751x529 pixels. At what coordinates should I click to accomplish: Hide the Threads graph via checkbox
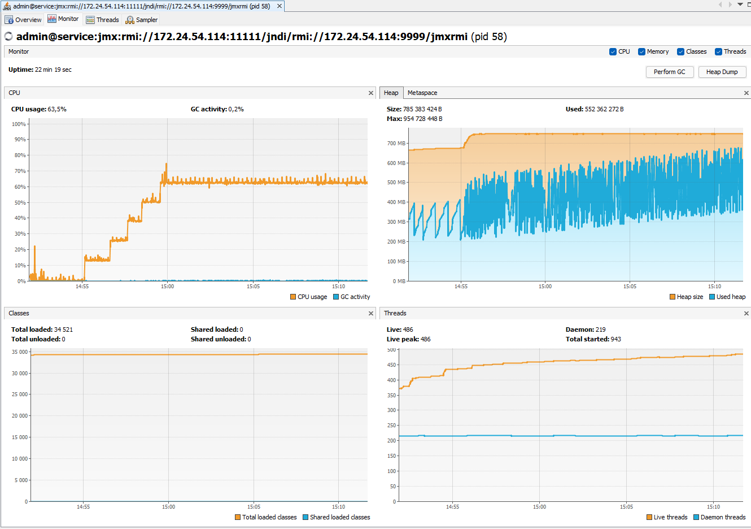click(718, 52)
